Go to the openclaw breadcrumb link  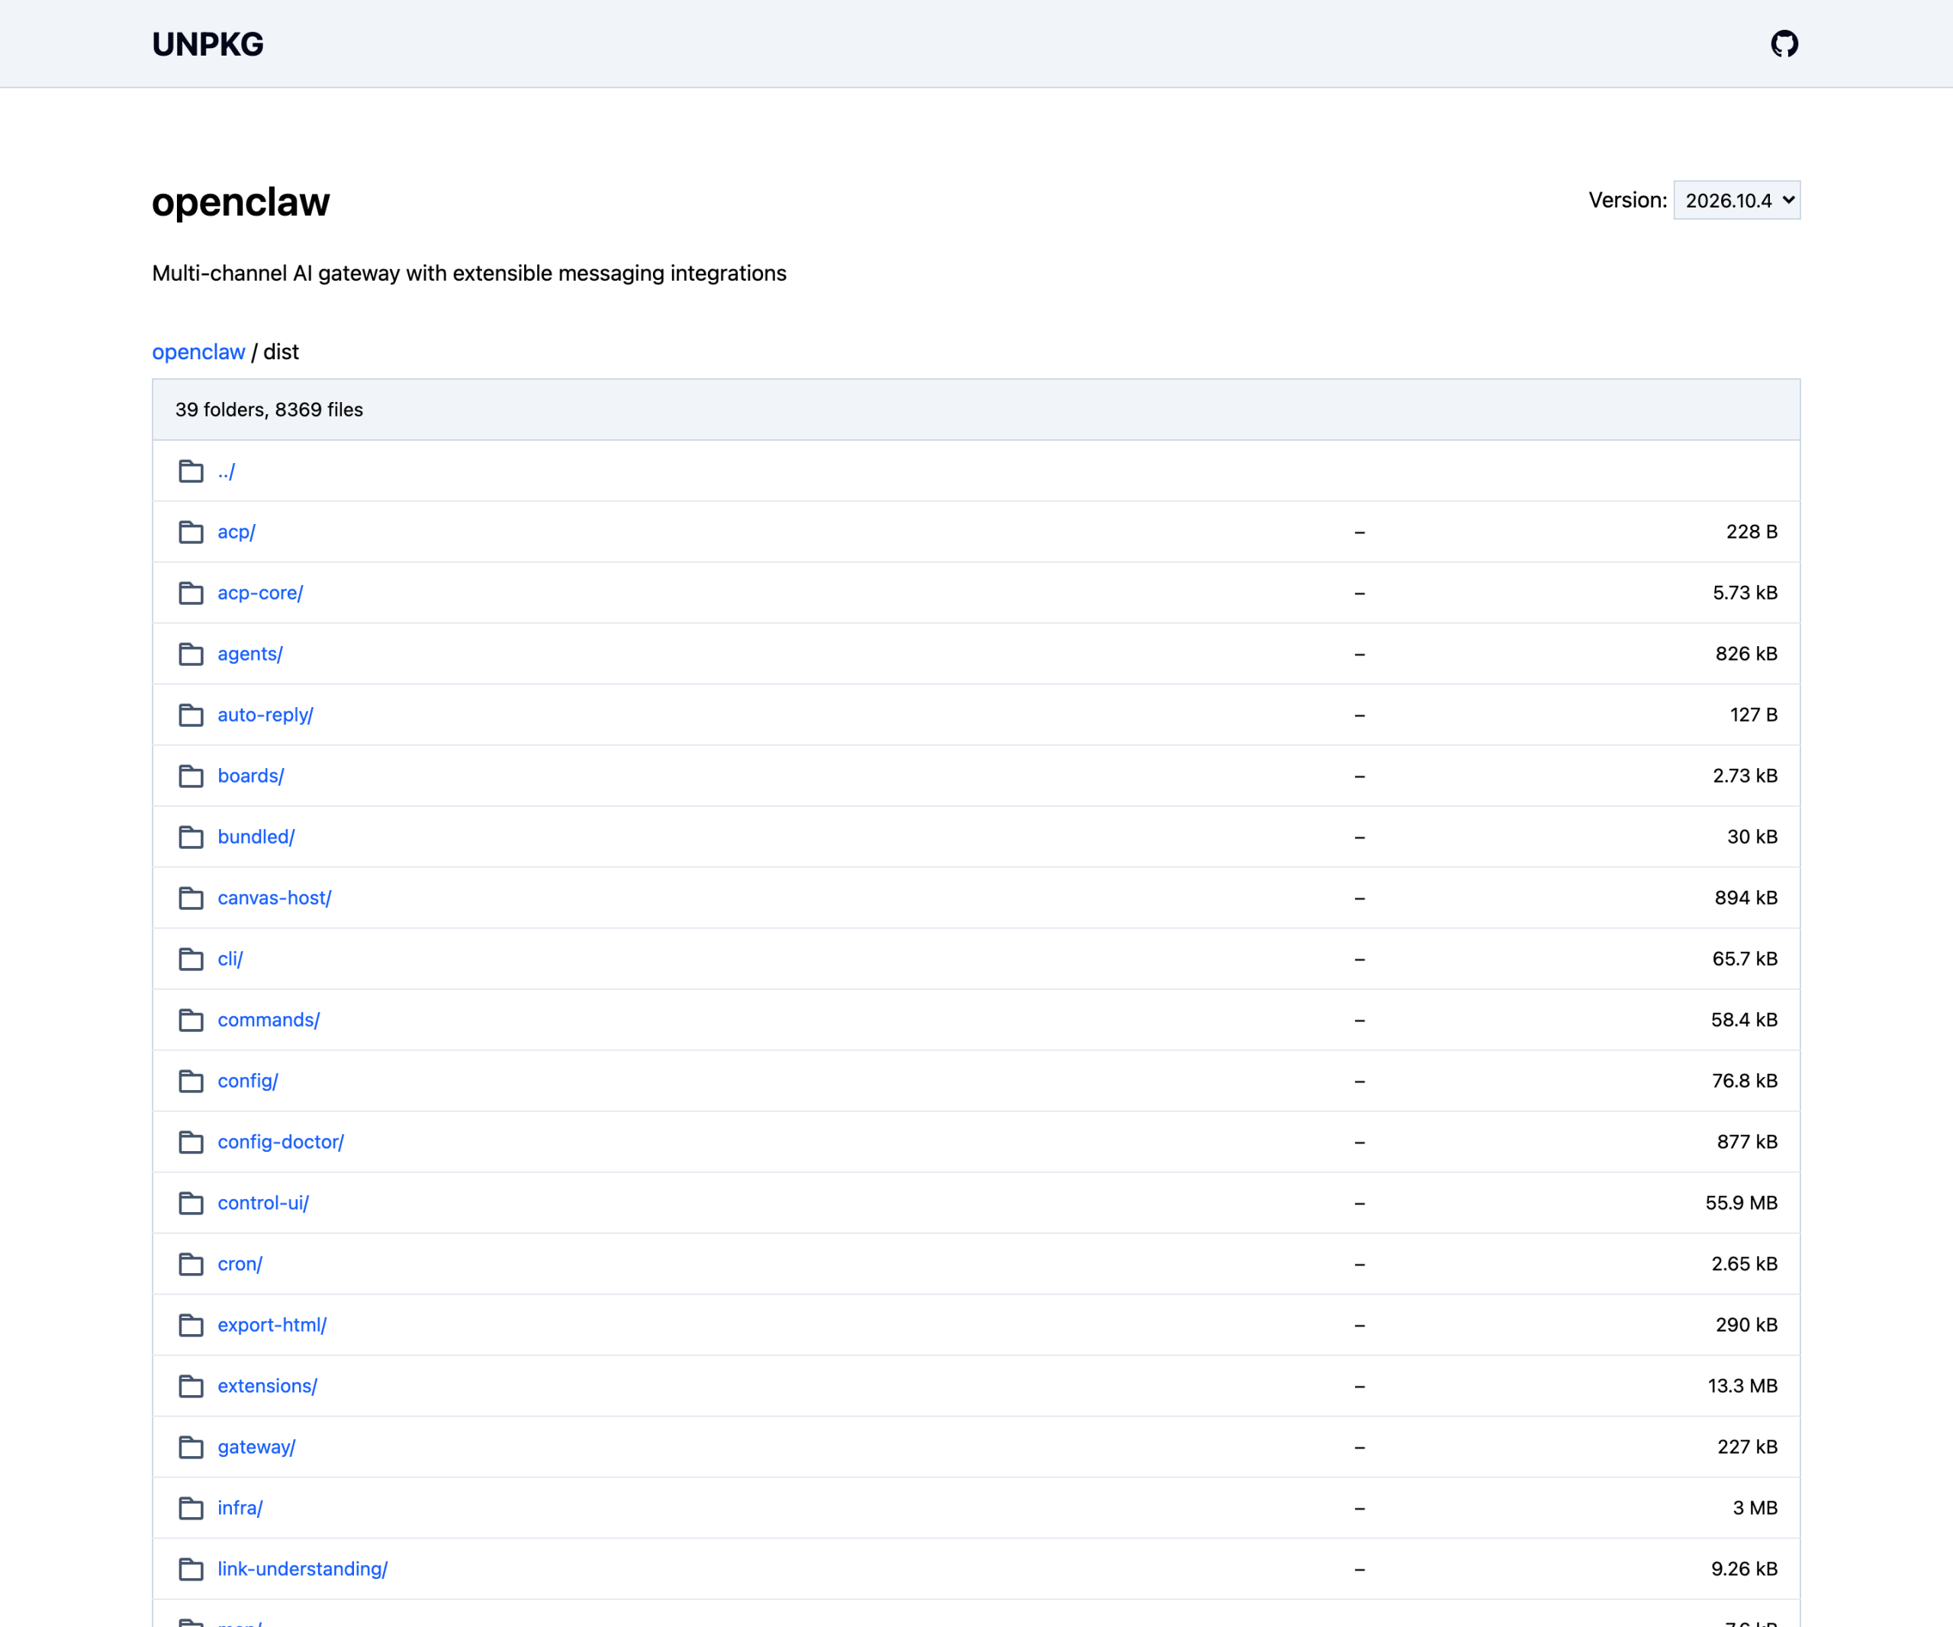[x=198, y=352]
